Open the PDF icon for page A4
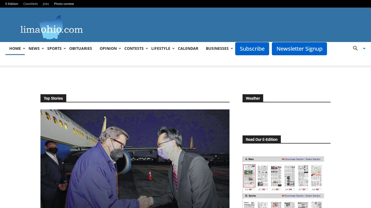 click(x=290, y=189)
